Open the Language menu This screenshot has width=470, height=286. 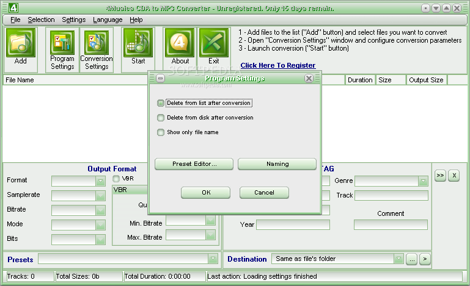click(x=108, y=20)
